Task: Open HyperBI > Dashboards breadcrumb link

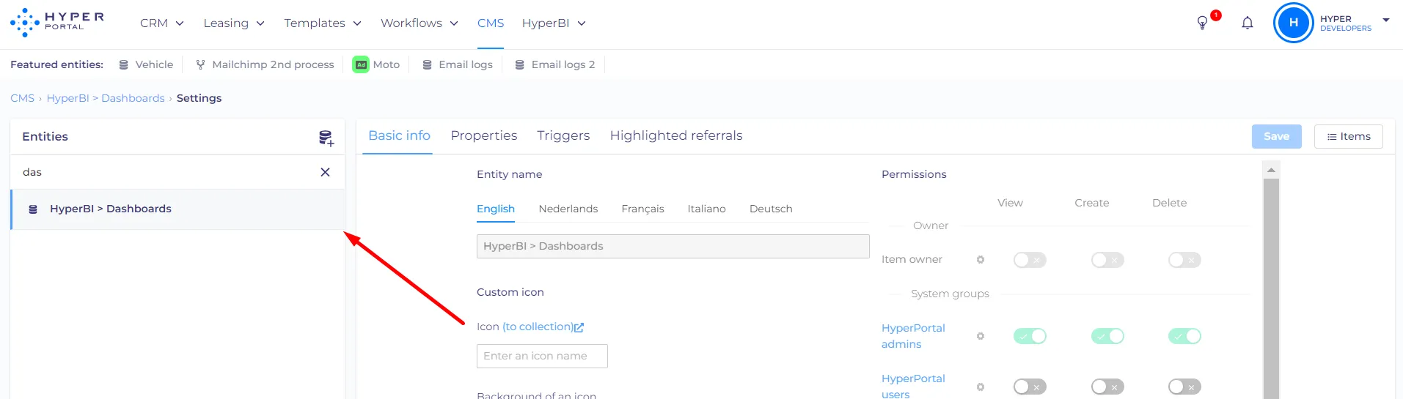Action: click(106, 98)
